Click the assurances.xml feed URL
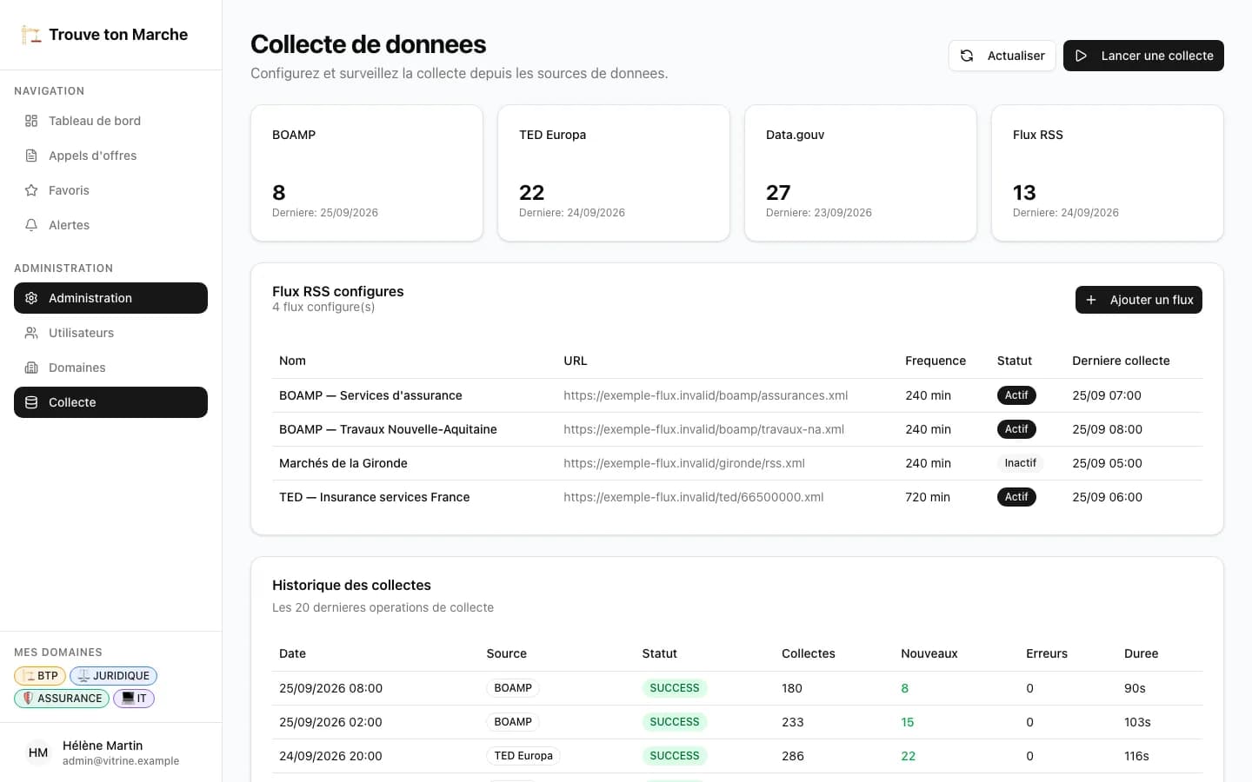 (705, 395)
